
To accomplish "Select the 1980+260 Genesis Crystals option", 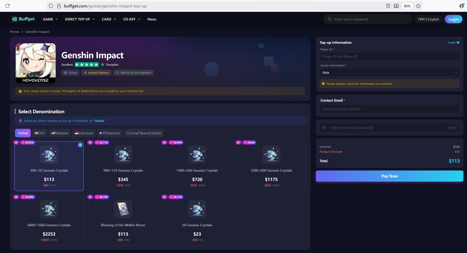I will pos(197,166).
